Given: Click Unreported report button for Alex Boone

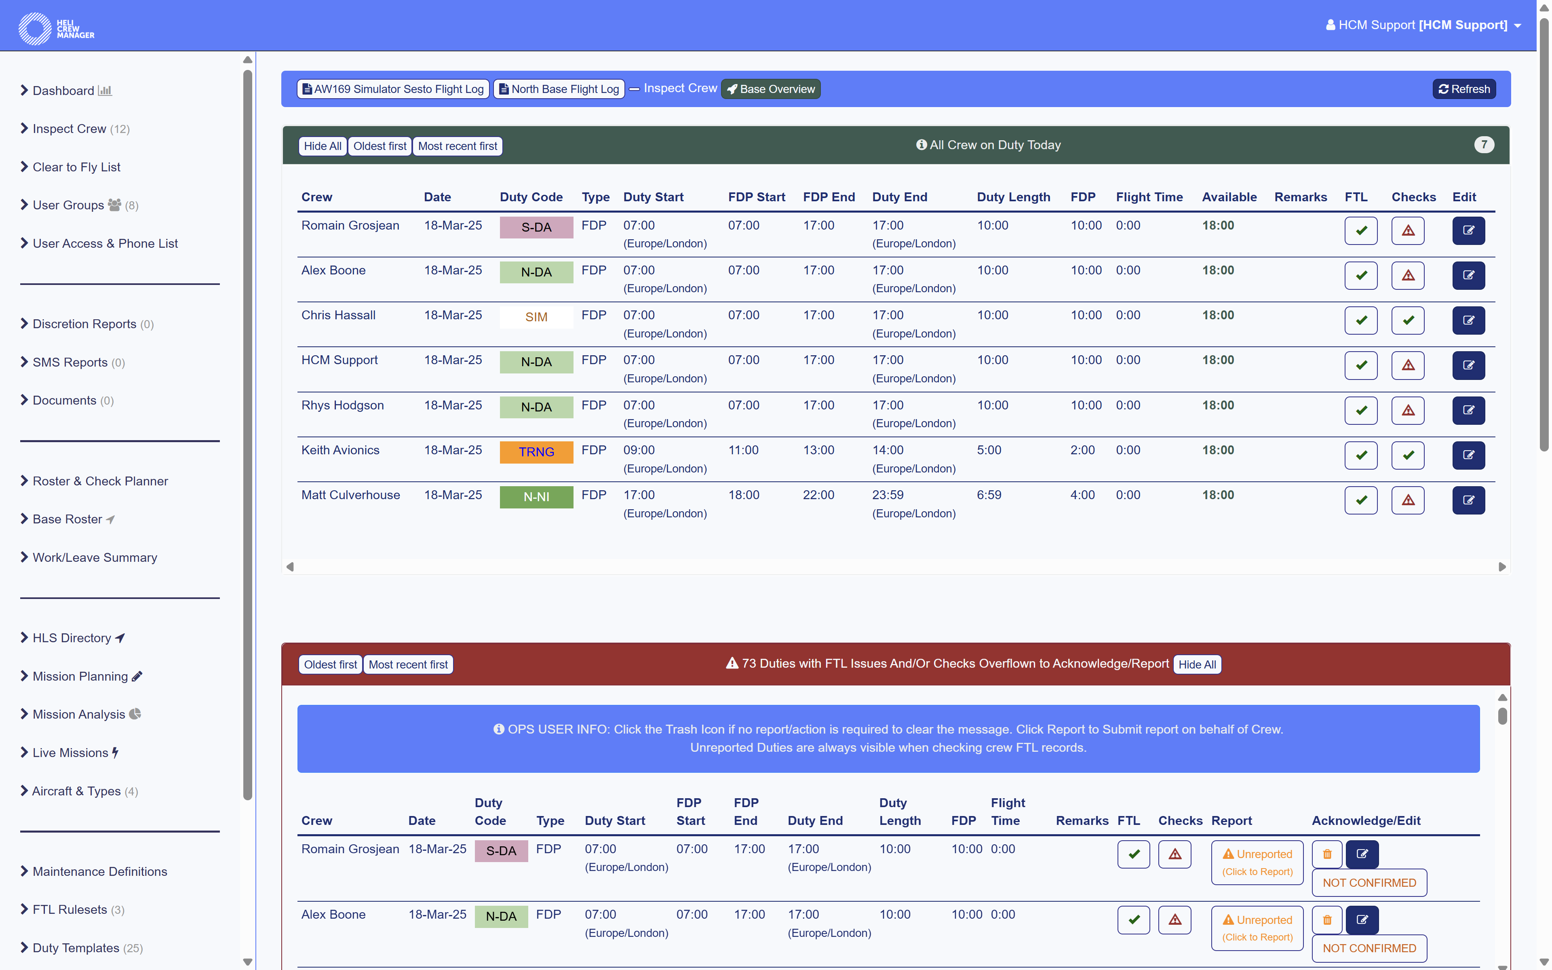Looking at the screenshot, I should 1256,927.
